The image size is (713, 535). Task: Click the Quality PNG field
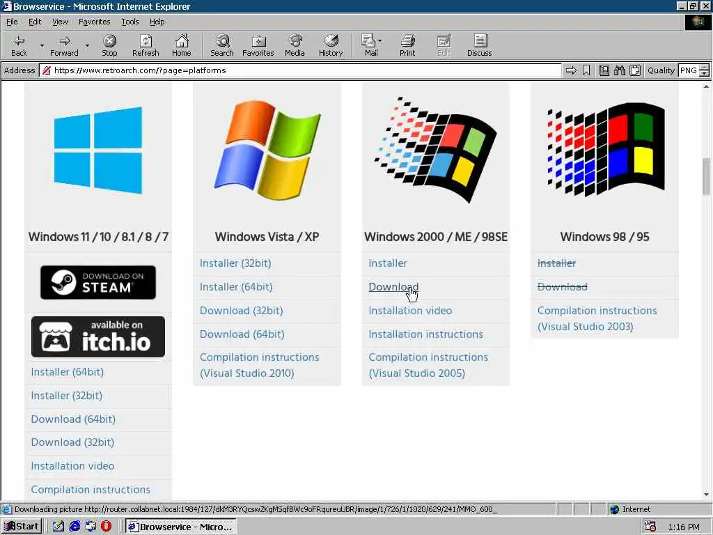coord(688,70)
